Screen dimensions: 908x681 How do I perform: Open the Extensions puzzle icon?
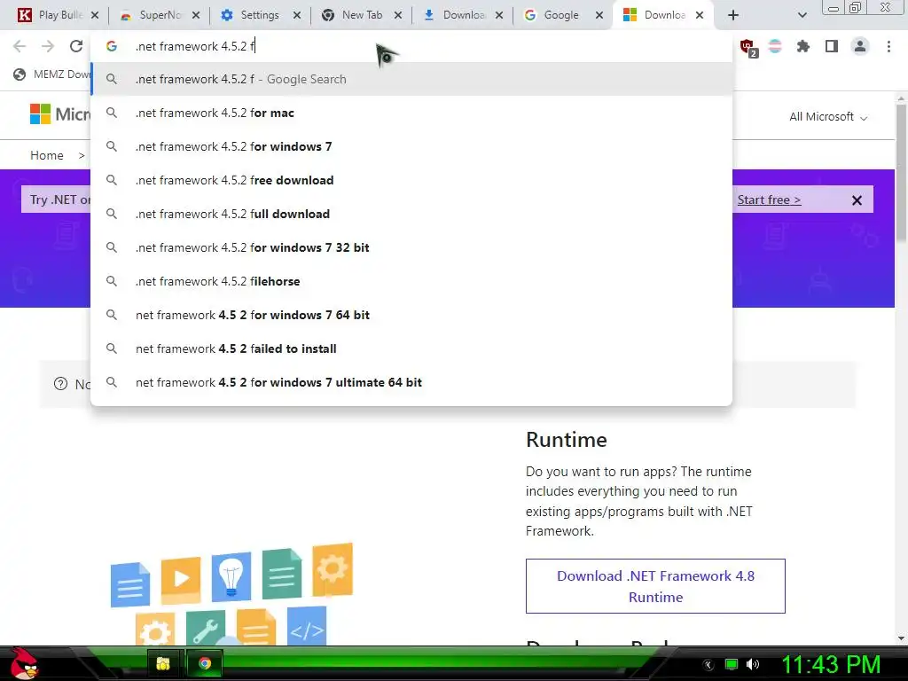click(x=803, y=46)
